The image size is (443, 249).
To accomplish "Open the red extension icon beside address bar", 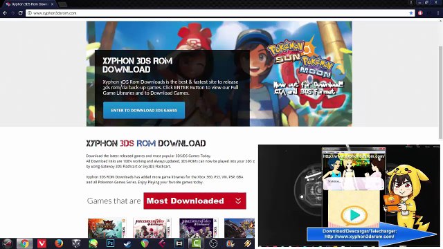I will click(420, 13).
